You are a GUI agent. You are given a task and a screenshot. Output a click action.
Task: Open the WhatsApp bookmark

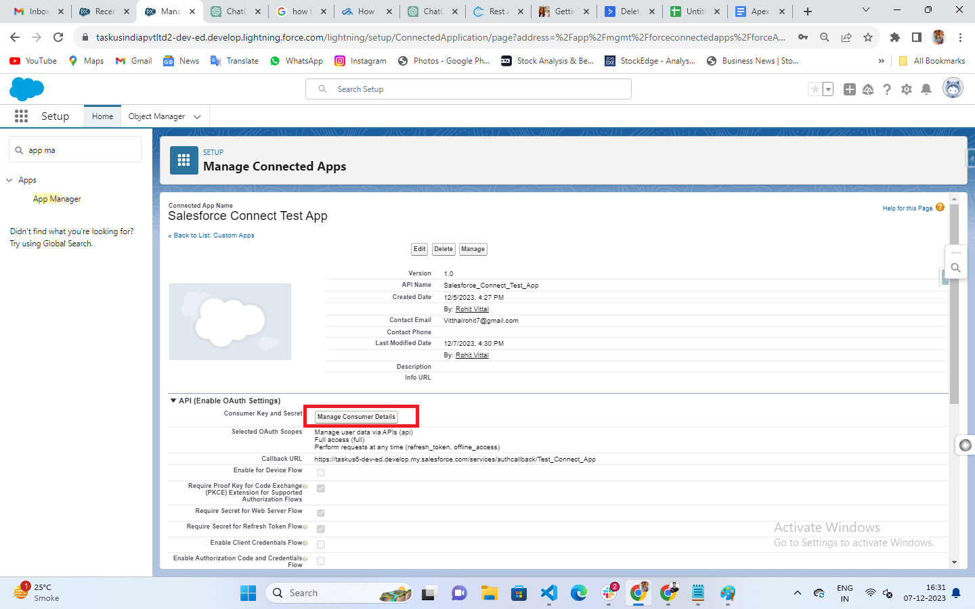(297, 61)
